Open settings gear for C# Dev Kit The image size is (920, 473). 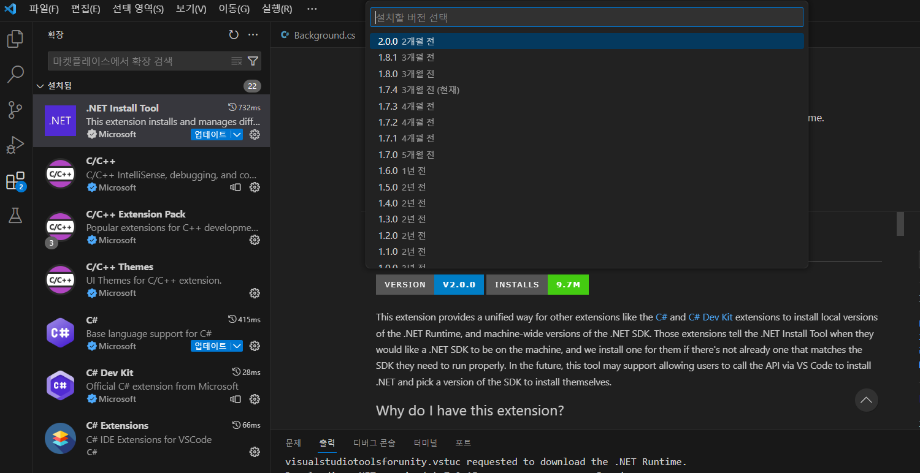pyautogui.click(x=255, y=399)
